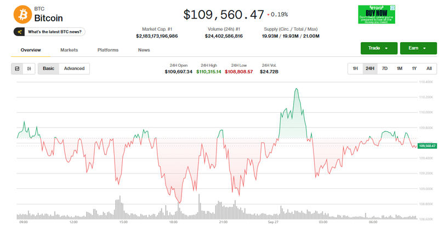Image resolution: width=444 pixels, height=226 pixels.
Task: Select the line chart view icon
Action: (x=18, y=68)
